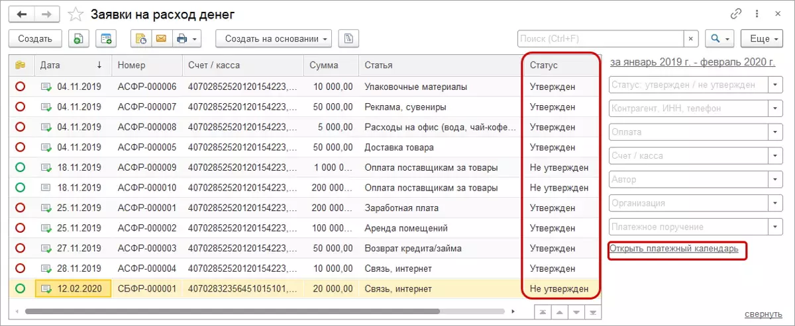Open the three-dot window menu
795x326 pixels.
pos(757,14)
